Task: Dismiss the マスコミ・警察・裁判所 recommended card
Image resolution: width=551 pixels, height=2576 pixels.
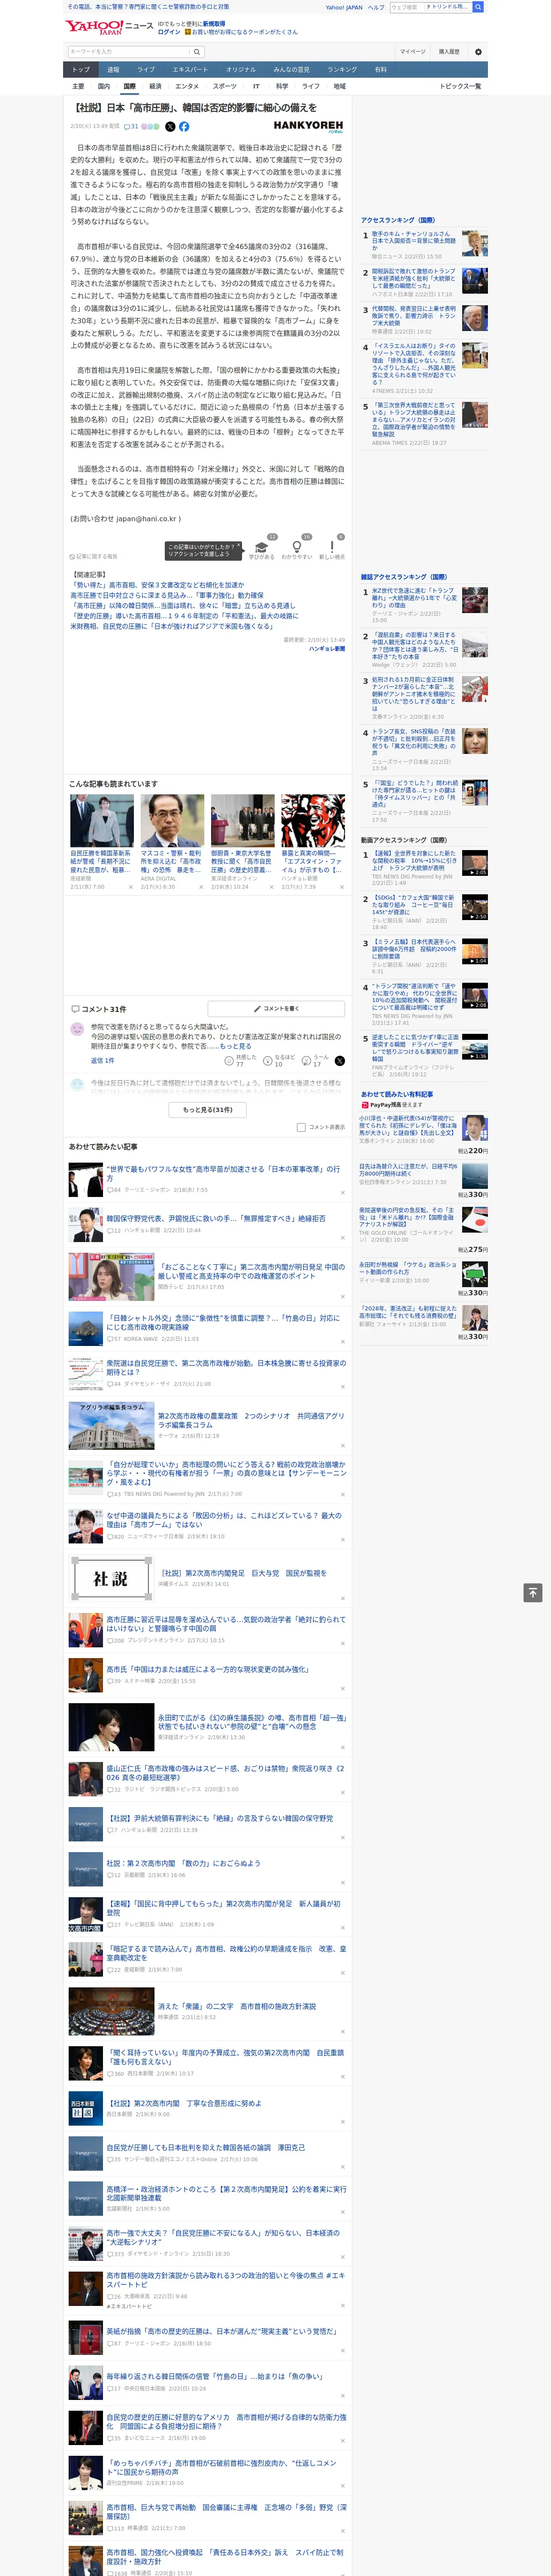Action: click(x=201, y=887)
